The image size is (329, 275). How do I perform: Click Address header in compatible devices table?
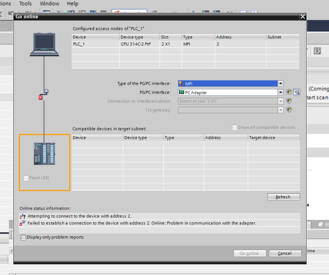[226, 137]
